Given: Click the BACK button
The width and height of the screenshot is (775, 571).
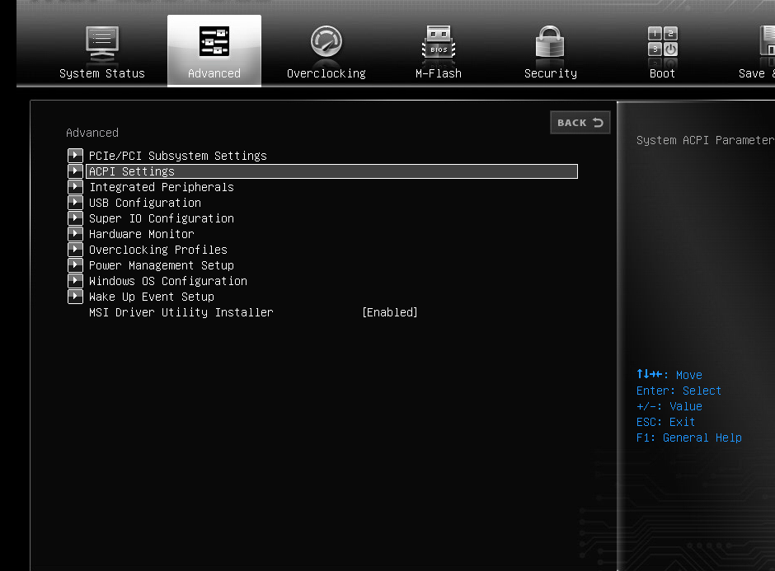Looking at the screenshot, I should pos(580,123).
